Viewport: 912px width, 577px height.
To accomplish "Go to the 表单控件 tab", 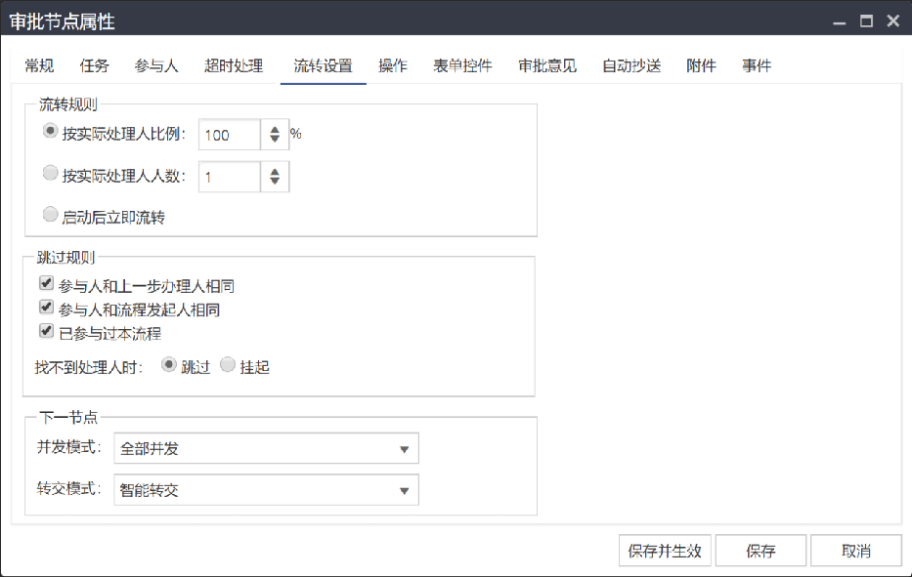I will pos(462,66).
